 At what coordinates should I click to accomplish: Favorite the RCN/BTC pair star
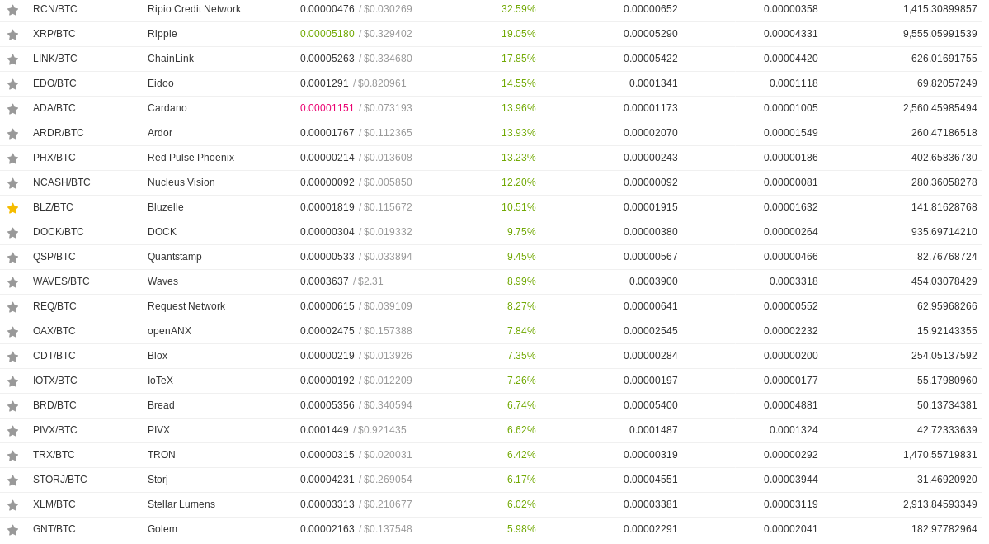pos(12,10)
